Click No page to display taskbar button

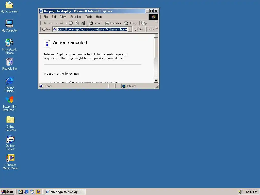(65, 192)
